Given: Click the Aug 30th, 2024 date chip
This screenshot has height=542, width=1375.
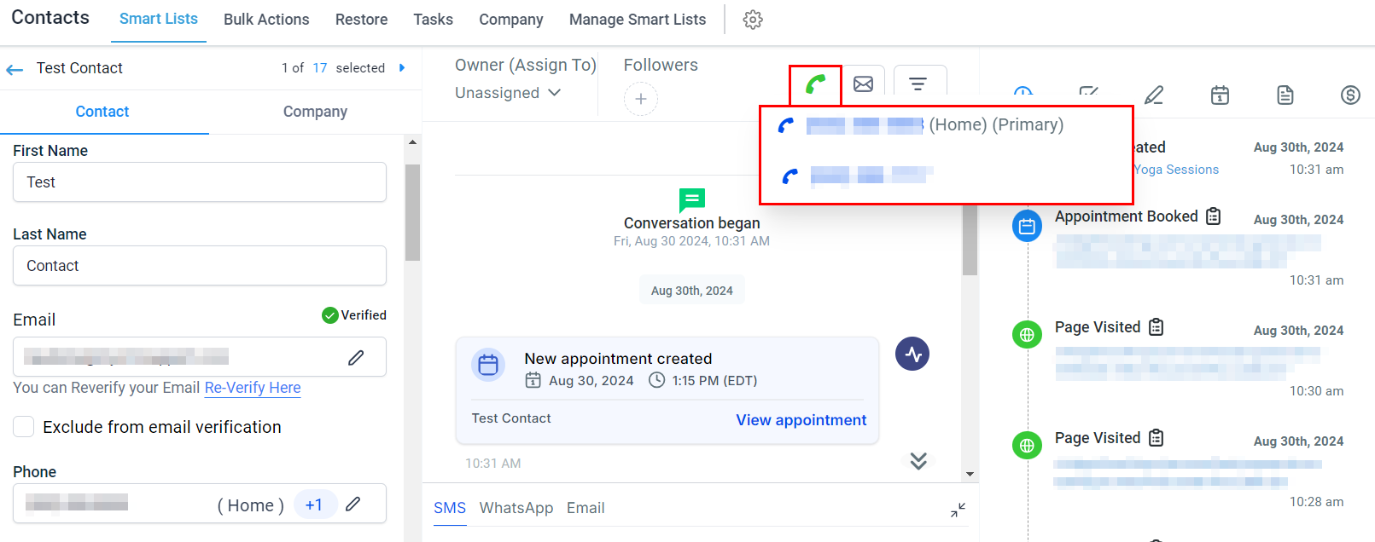Looking at the screenshot, I should (x=692, y=291).
